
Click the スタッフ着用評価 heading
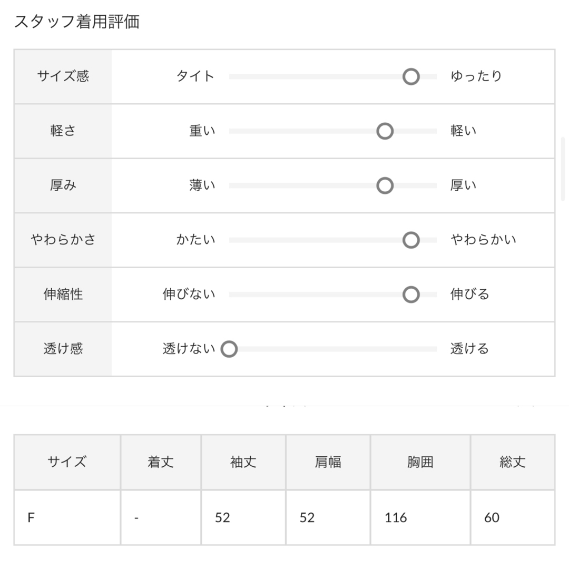click(76, 22)
